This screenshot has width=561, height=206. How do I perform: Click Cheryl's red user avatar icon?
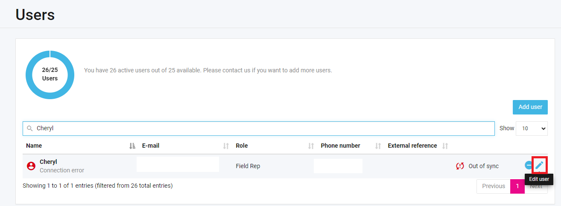pyautogui.click(x=31, y=166)
